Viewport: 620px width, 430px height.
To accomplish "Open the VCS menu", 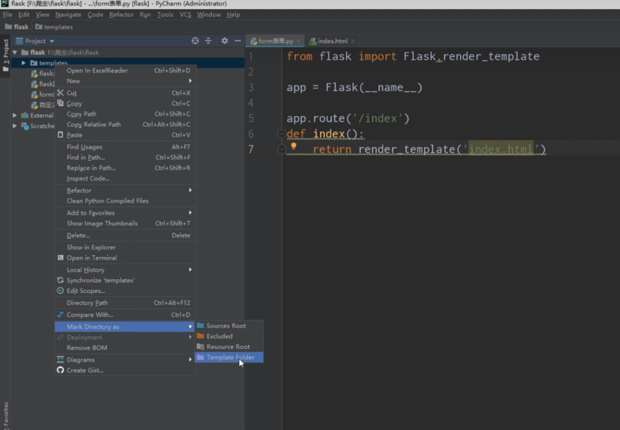I will [x=185, y=15].
